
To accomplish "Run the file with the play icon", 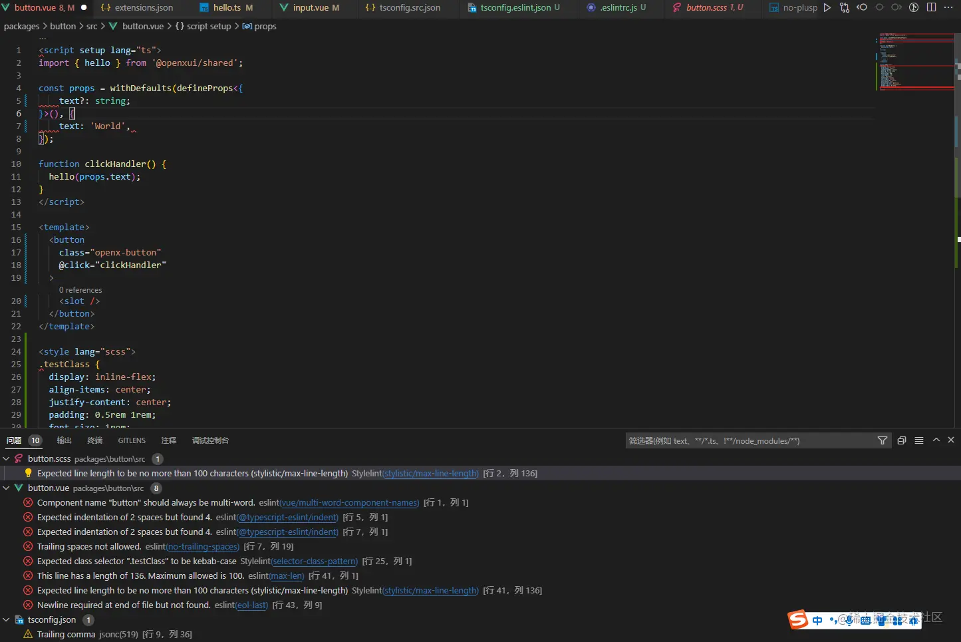I will pyautogui.click(x=827, y=7).
